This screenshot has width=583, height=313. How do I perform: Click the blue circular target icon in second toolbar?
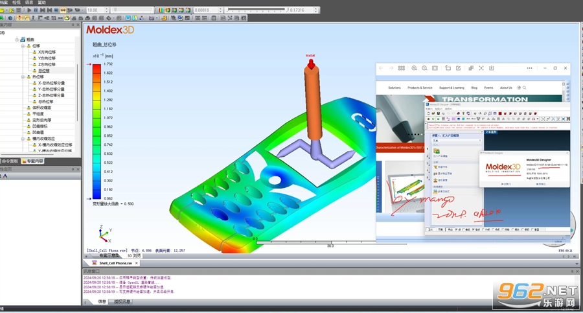coord(128,18)
